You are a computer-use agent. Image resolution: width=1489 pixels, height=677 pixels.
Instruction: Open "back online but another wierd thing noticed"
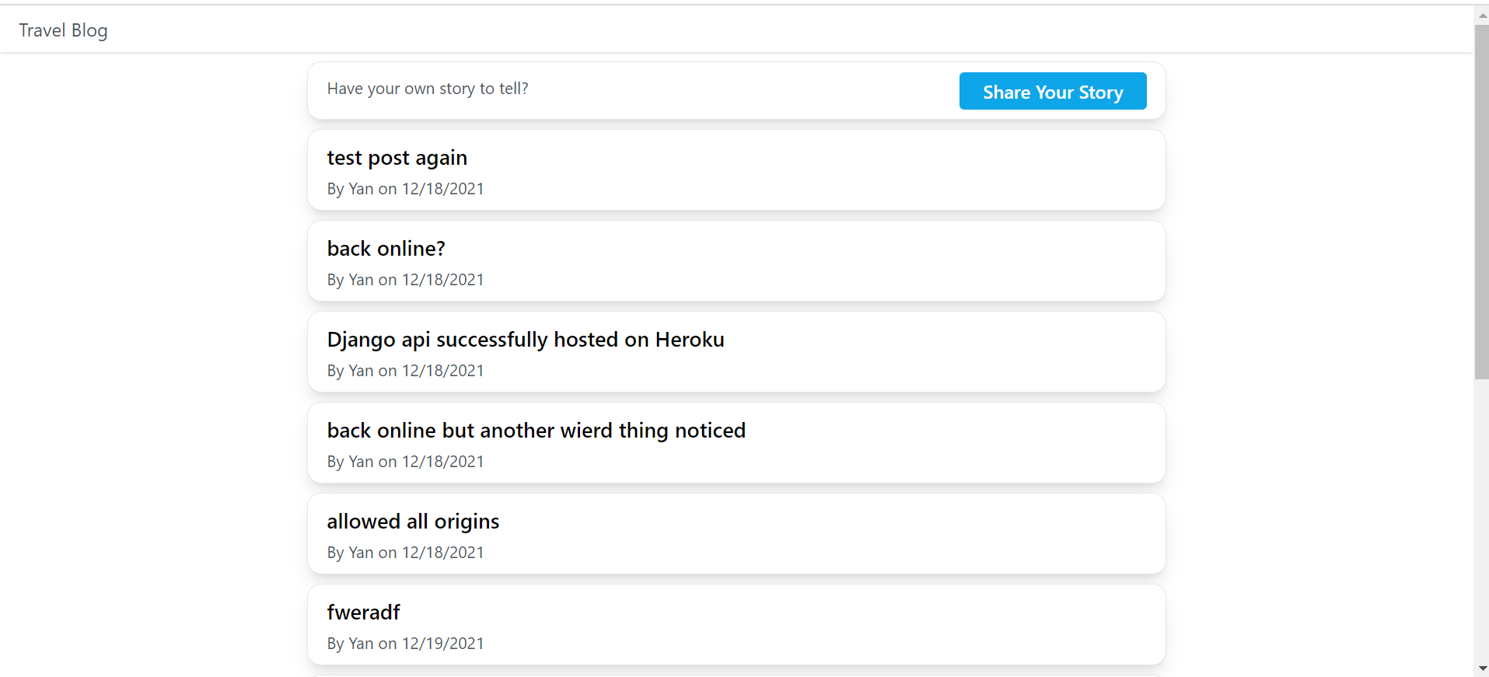[536, 431]
